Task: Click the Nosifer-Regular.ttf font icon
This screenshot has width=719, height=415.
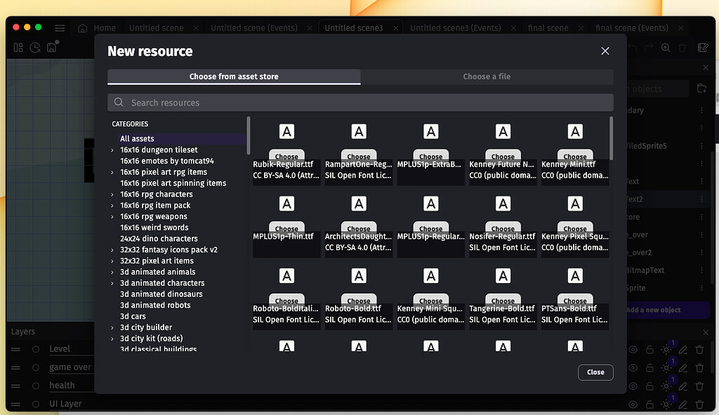Action: tap(503, 204)
